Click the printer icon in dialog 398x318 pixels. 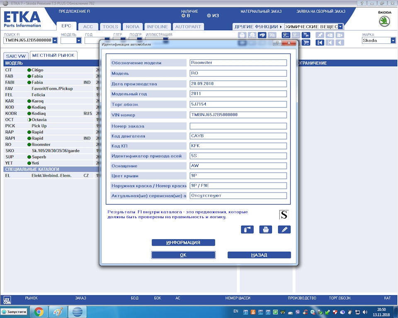tap(265, 229)
